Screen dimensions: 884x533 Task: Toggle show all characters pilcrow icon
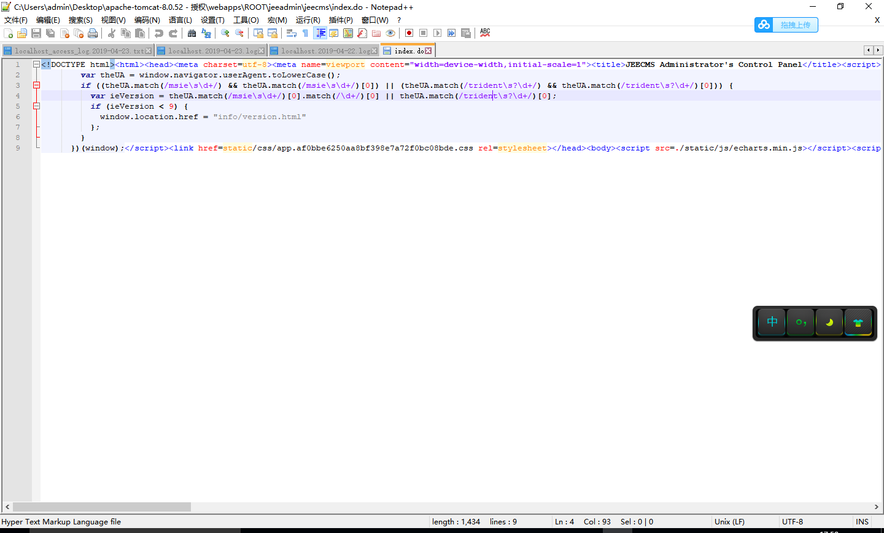coord(305,33)
